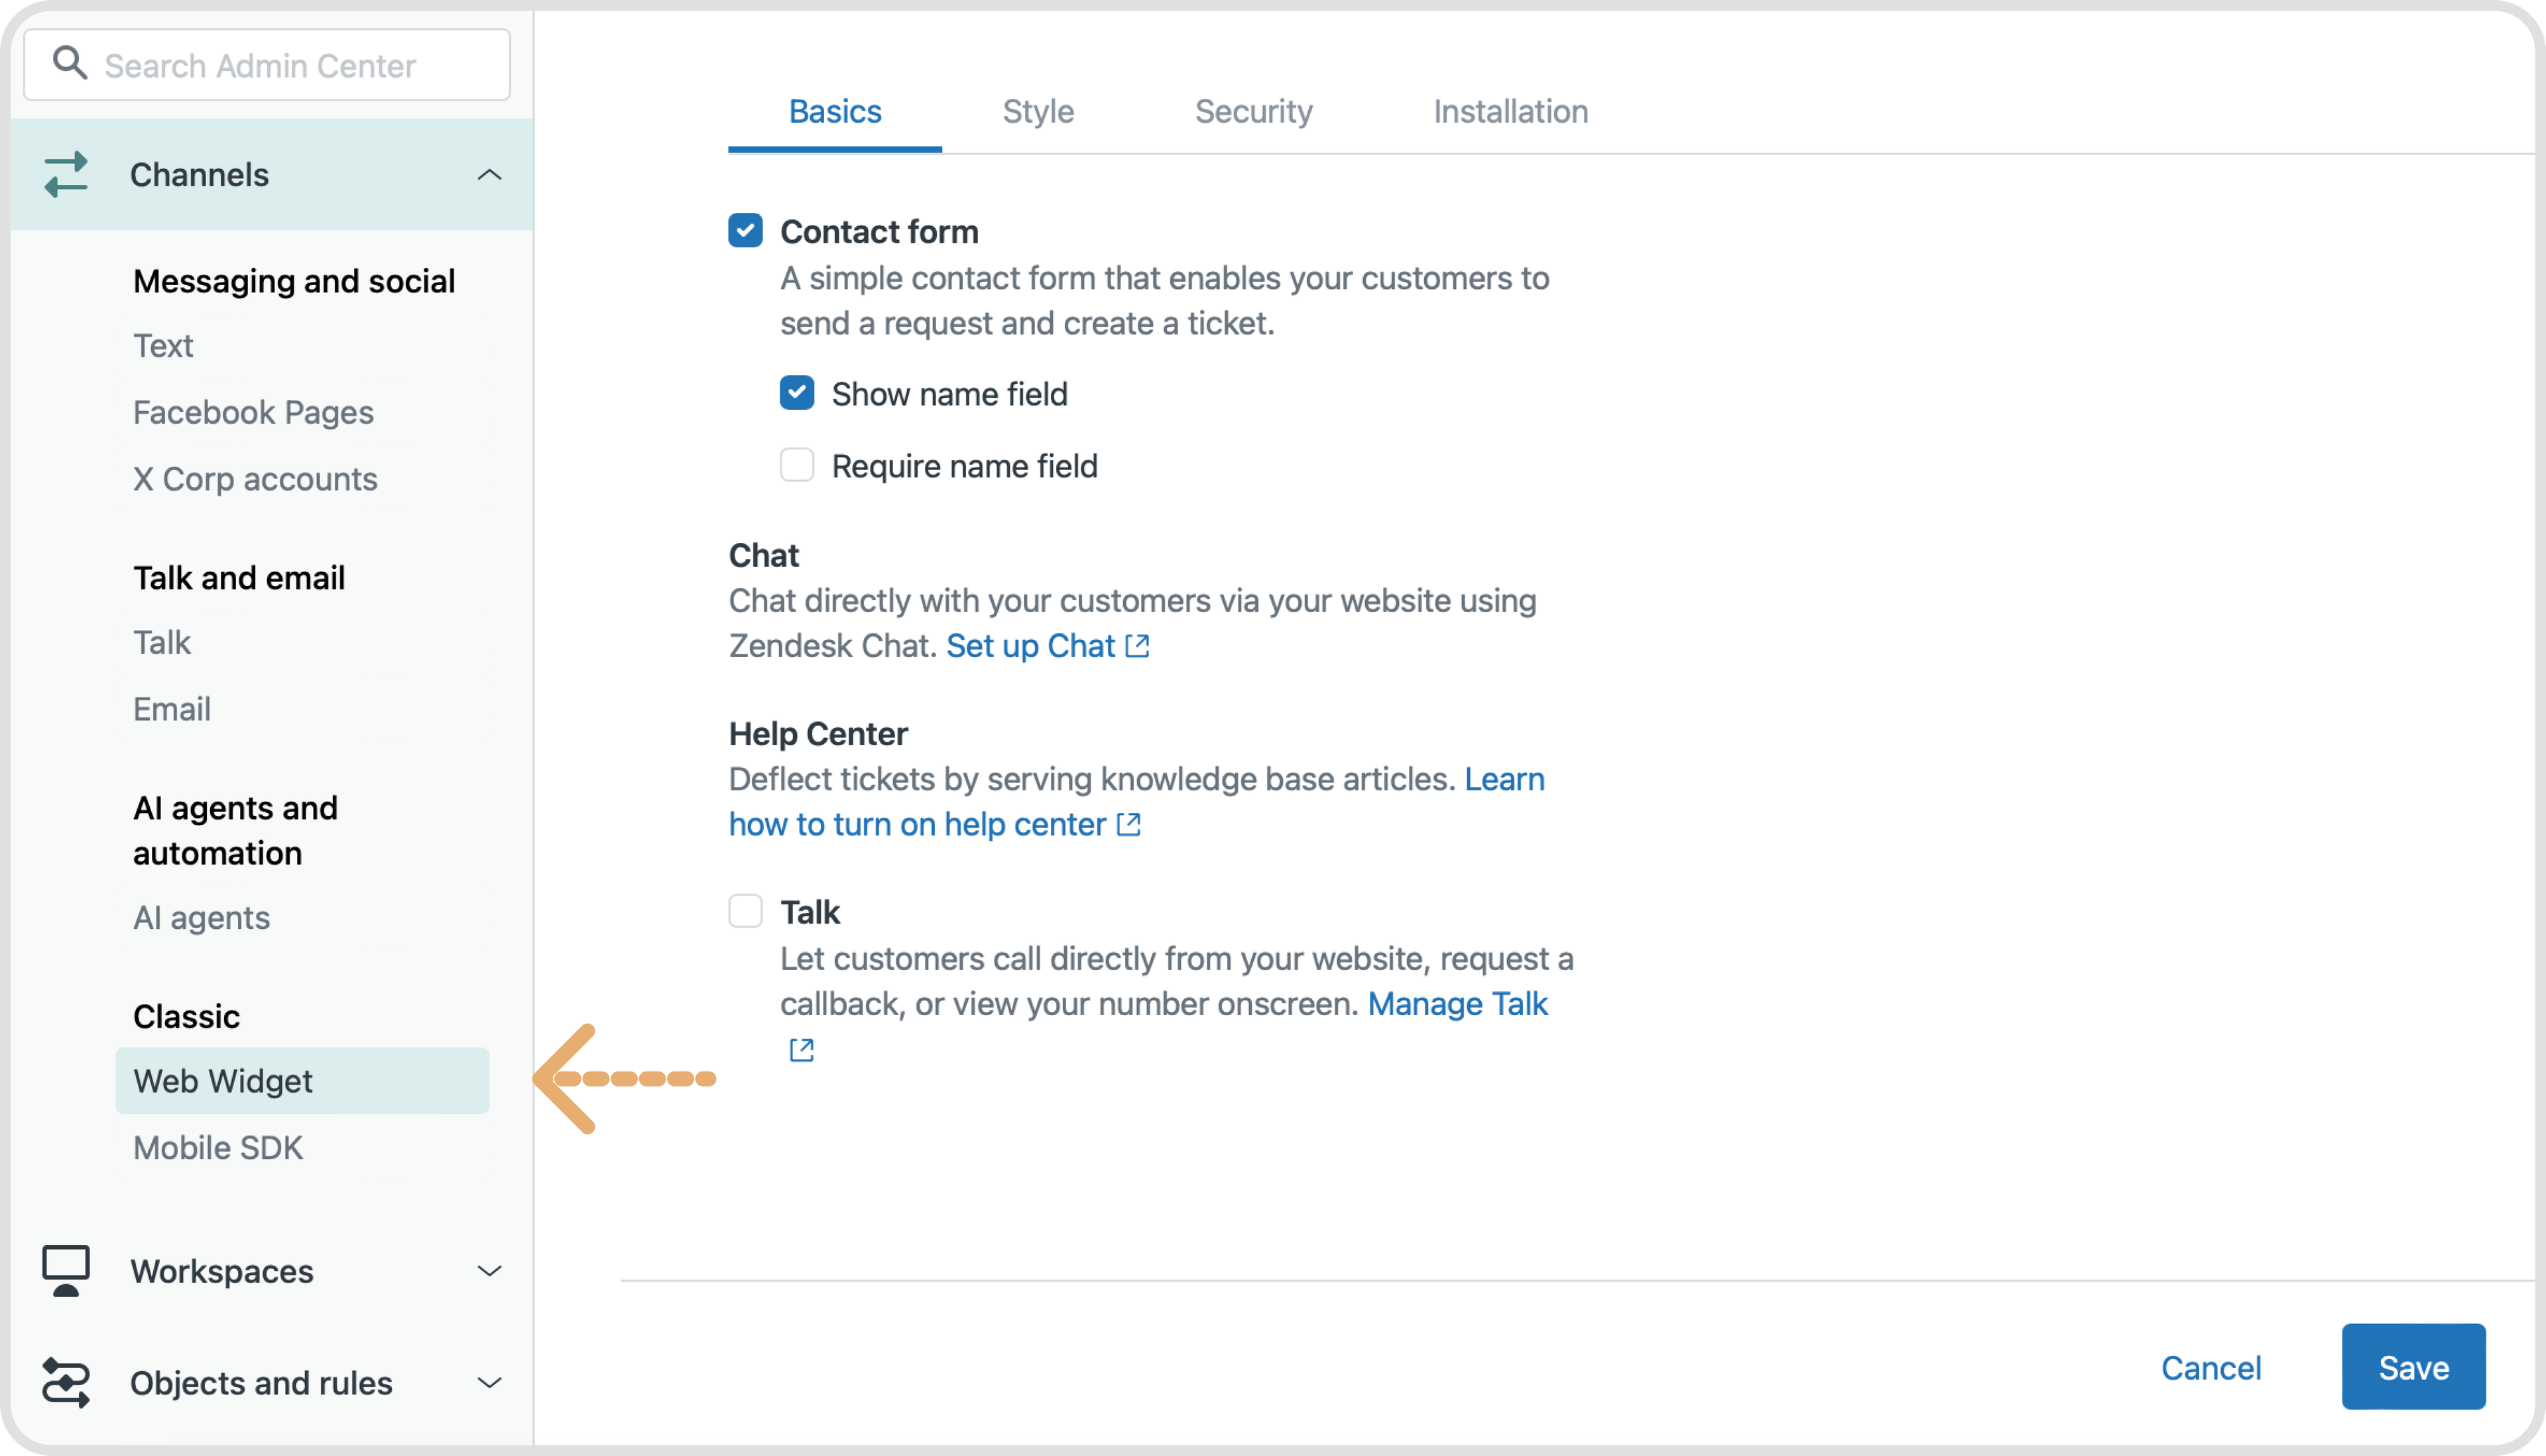Viewport: 2546px width, 1456px height.
Task: Click the Workspaces monitor icon
Action: pos(66,1271)
